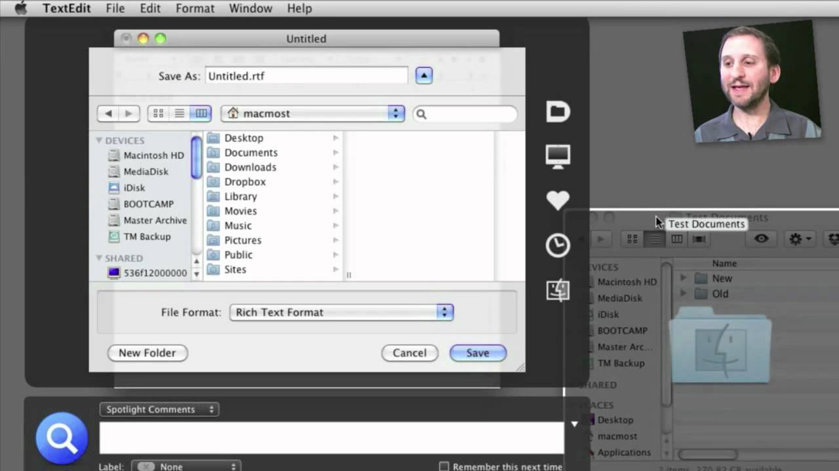
Task: Open the macmost location pop-up menu
Action: tap(313, 113)
